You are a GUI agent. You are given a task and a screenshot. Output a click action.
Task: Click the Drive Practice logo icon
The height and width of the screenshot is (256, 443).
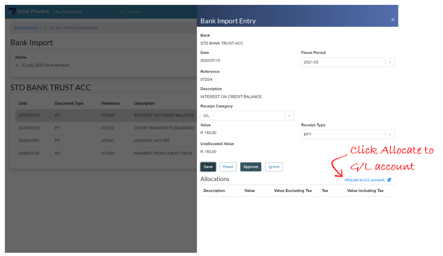point(12,12)
